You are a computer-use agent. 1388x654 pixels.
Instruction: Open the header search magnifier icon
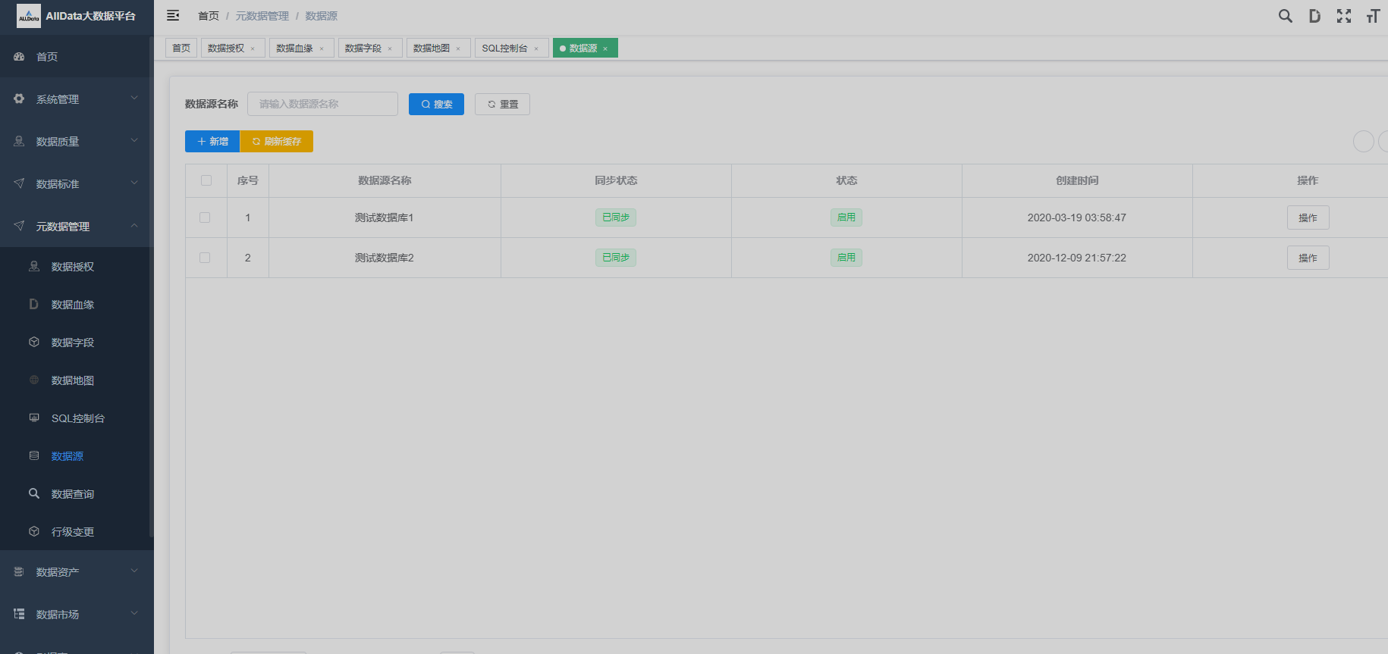(1286, 16)
